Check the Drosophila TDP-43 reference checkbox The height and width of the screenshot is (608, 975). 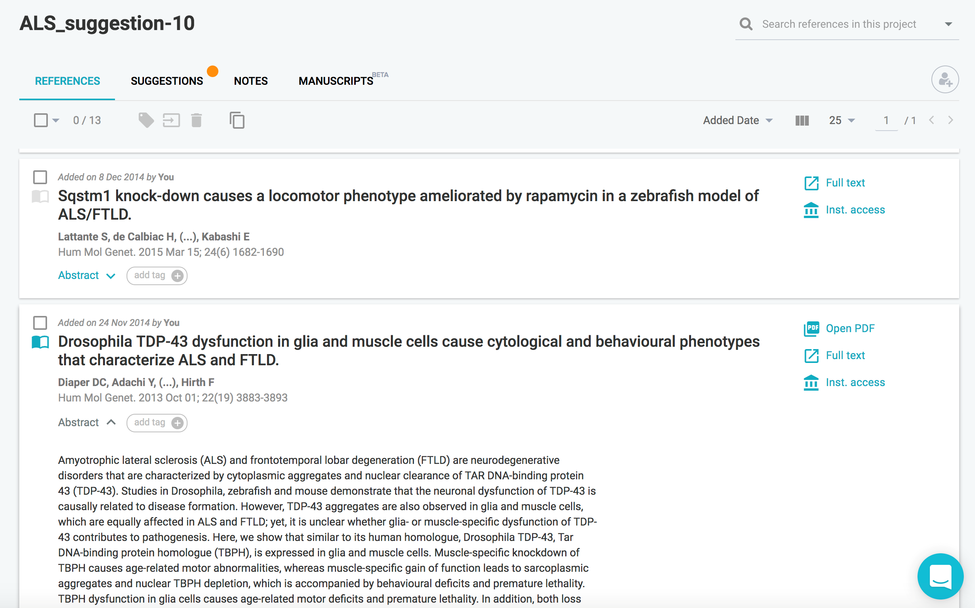[40, 322]
